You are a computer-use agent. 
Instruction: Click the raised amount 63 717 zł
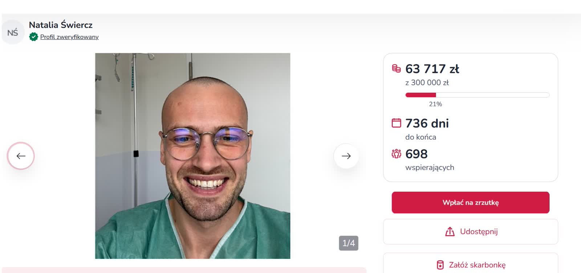click(x=432, y=69)
